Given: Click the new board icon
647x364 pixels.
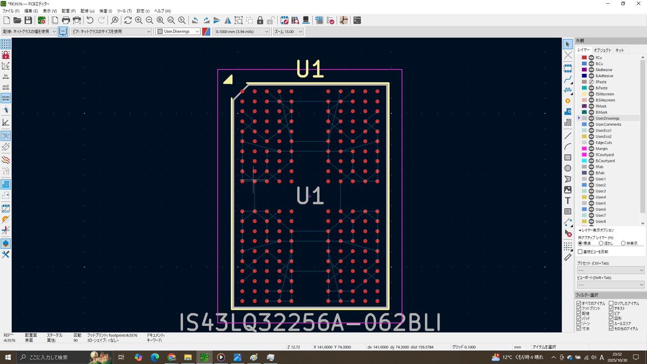Looking at the screenshot, I should point(6,20).
